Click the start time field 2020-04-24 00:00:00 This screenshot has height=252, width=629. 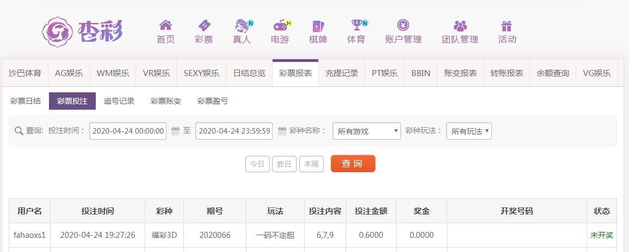[128, 131]
